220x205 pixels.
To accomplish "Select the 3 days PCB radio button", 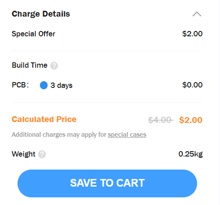I will pos(44,85).
